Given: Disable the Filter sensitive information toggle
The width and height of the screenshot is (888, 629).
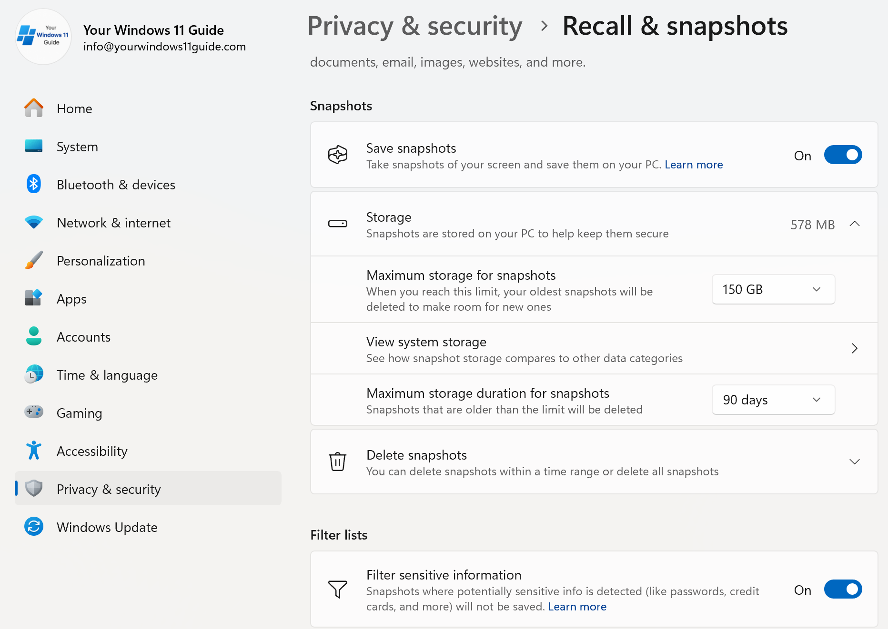Looking at the screenshot, I should [x=842, y=590].
